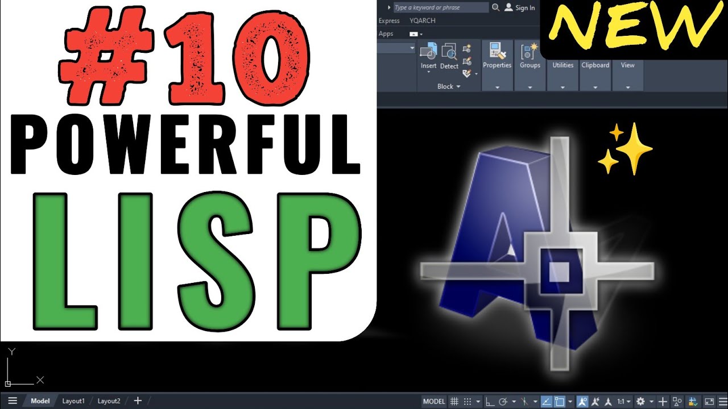Toggle the drawing grid display
728x409 pixels.
(454, 401)
